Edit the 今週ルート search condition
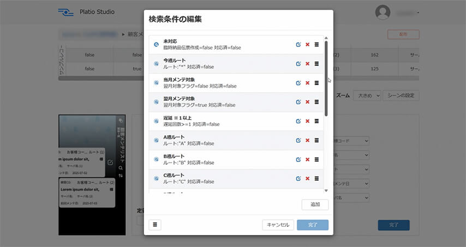The image size is (466, 247). 298,64
